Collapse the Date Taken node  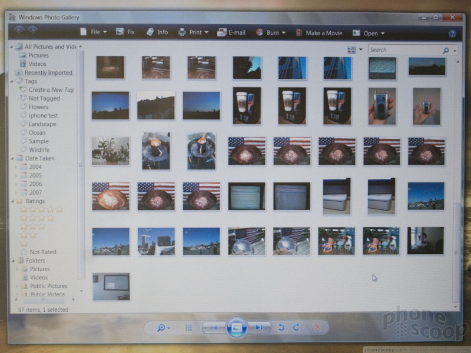pos(12,158)
